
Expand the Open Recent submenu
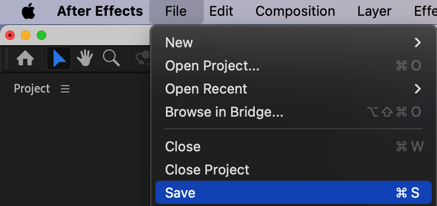point(294,89)
